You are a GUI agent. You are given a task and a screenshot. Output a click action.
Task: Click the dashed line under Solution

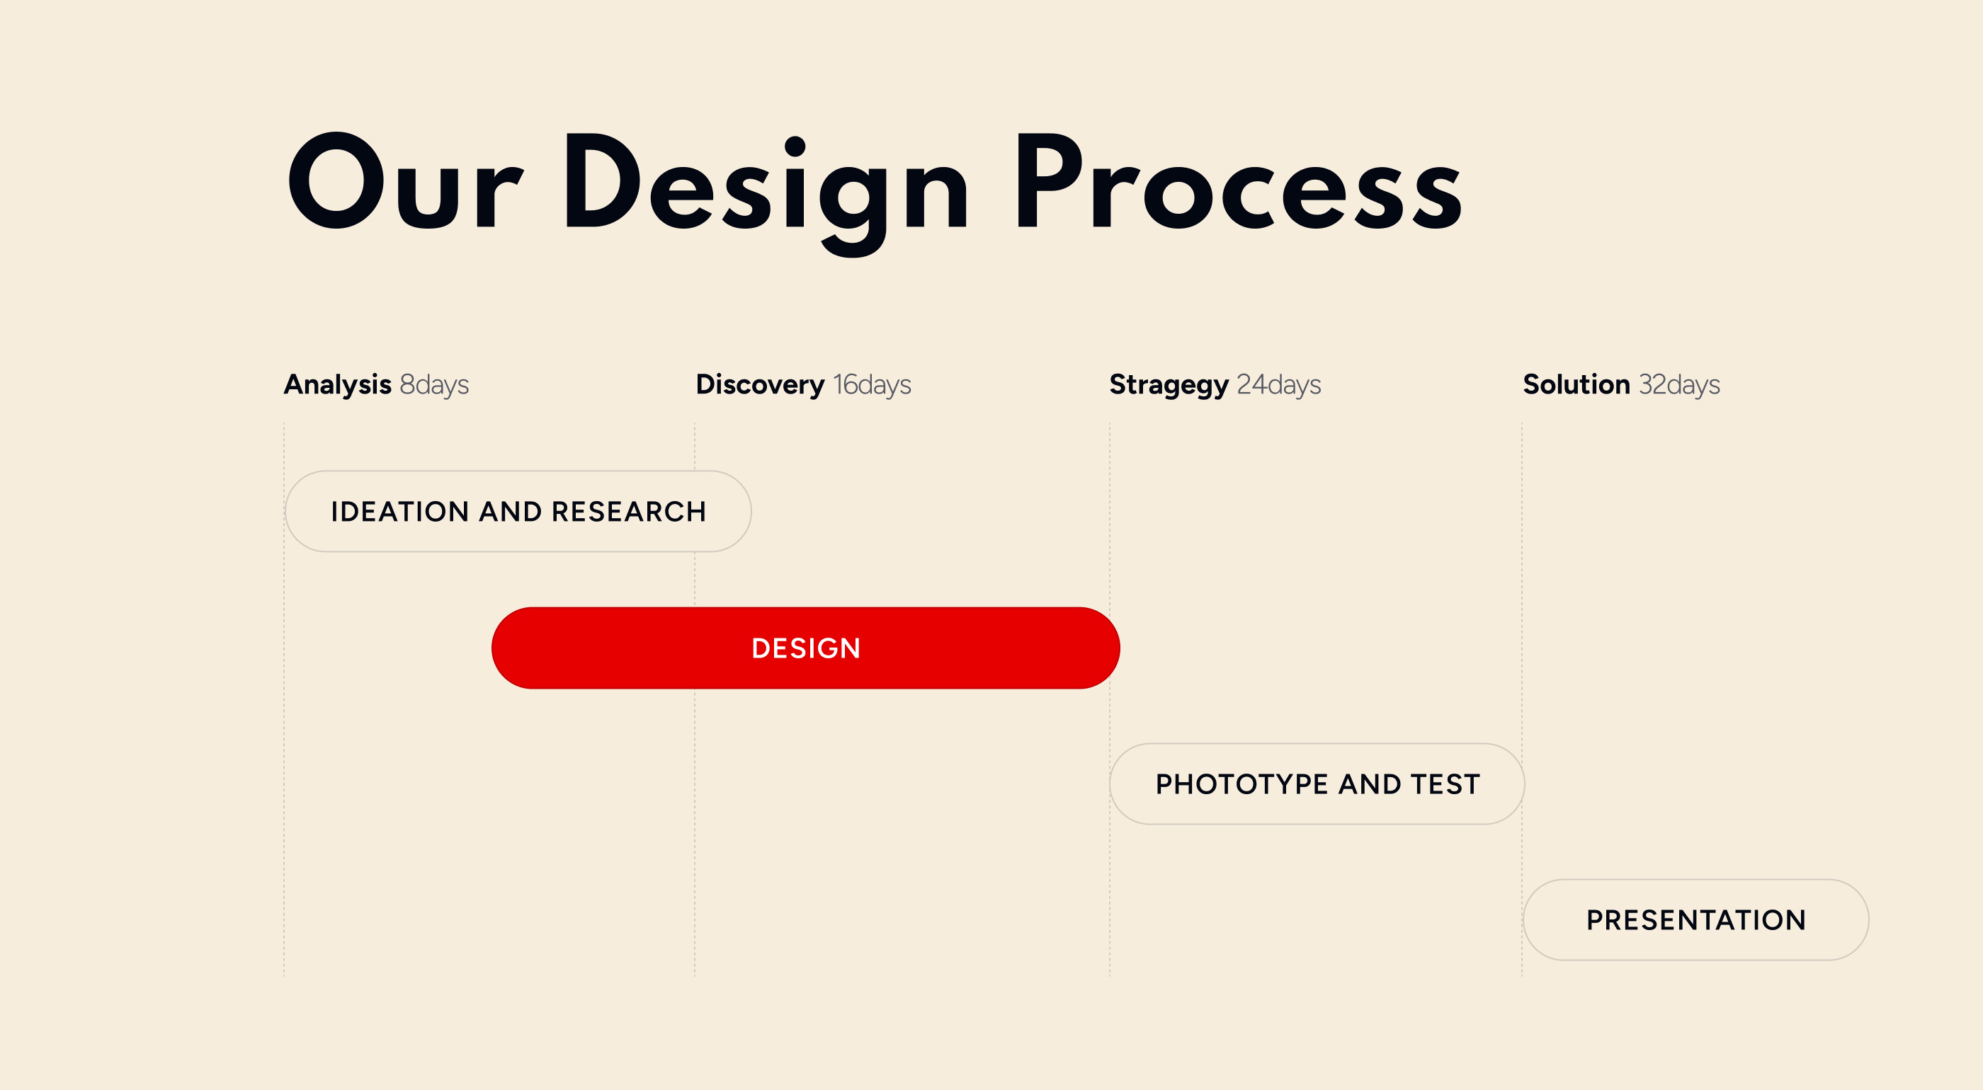(x=1522, y=700)
